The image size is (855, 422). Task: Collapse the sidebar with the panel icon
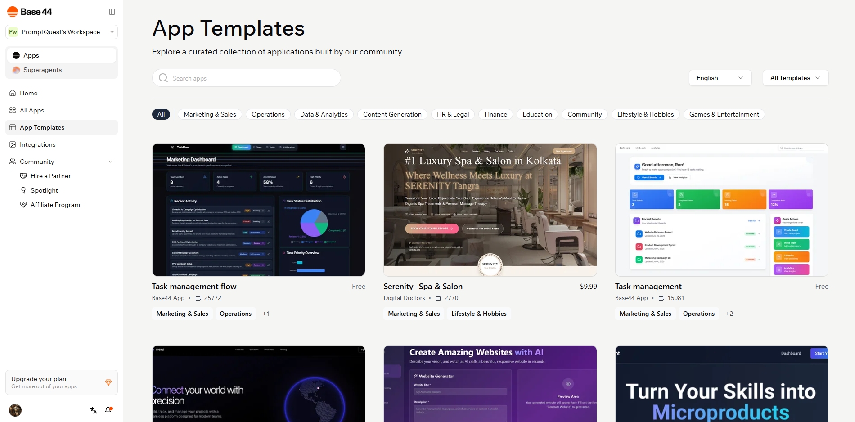(x=112, y=12)
